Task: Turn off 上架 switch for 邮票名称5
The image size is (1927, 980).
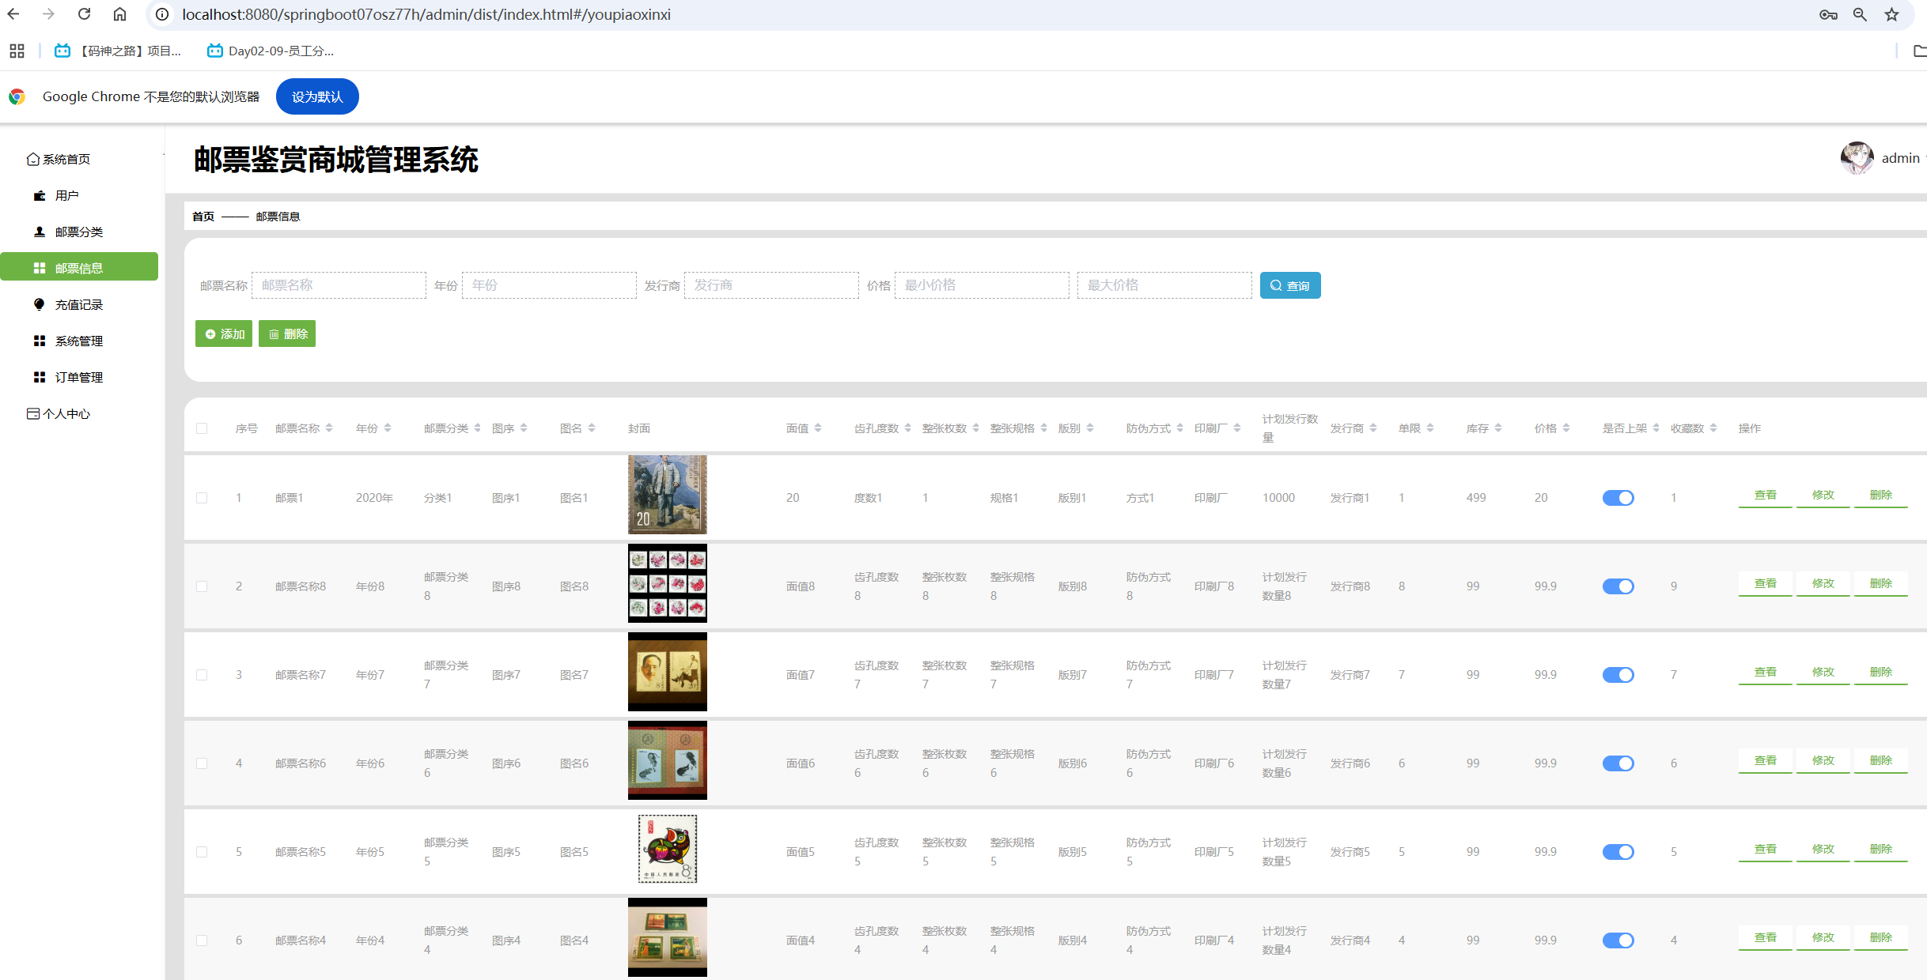Action: point(1618,852)
